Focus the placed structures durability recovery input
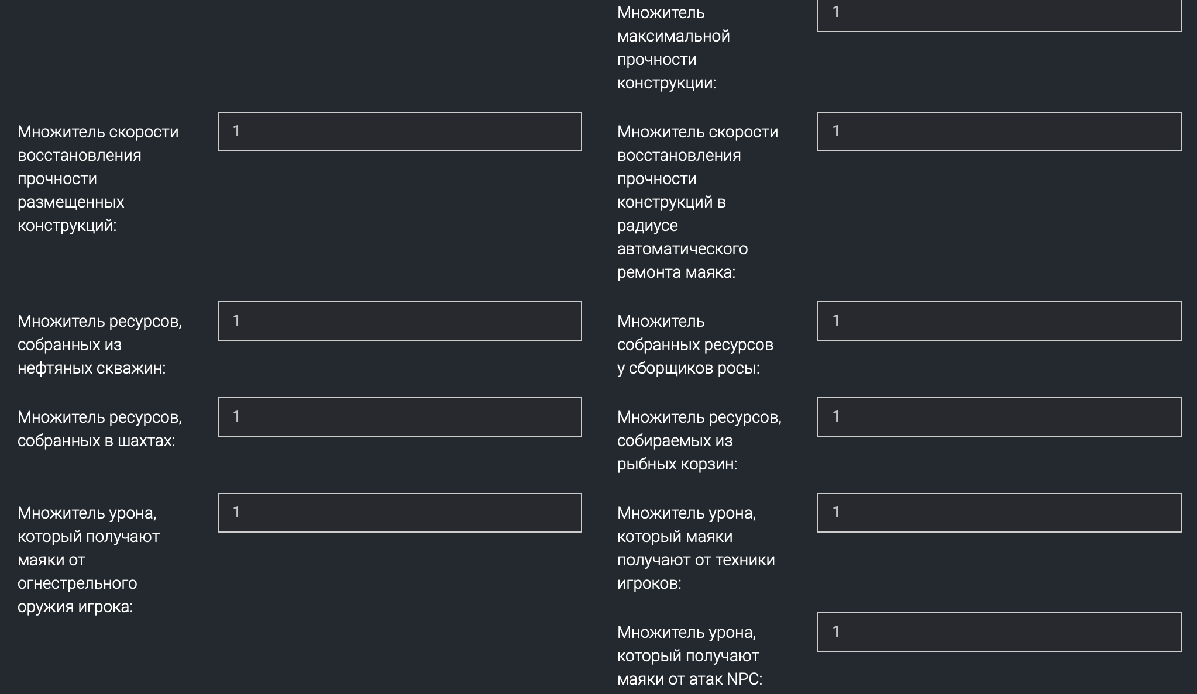This screenshot has height=694, width=1197. [x=400, y=132]
